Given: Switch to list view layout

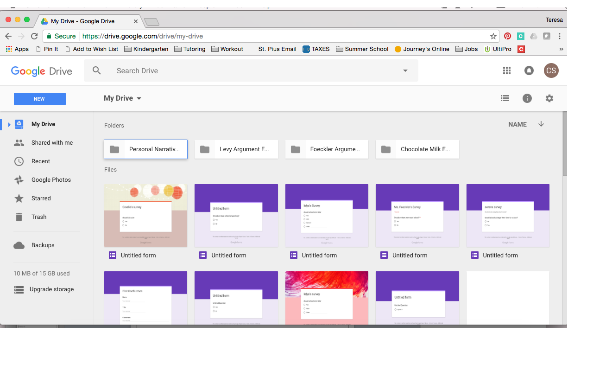Looking at the screenshot, I should pyautogui.click(x=505, y=98).
